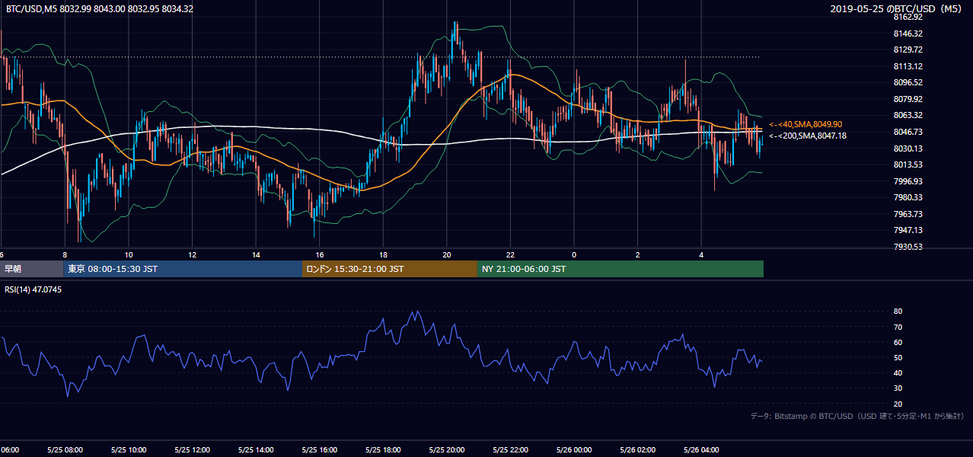Image resolution: width=973 pixels, height=457 pixels.
Task: Click the 5/26 00:00 date label
Action: point(573,450)
